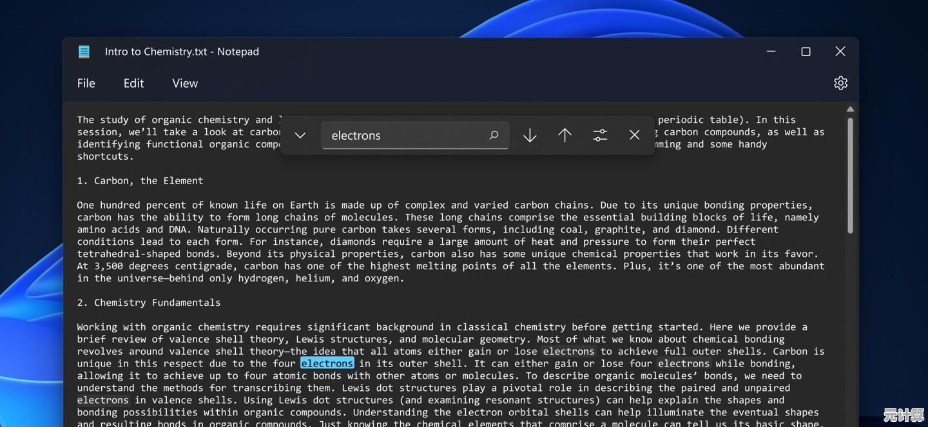Open the File menu

86,83
